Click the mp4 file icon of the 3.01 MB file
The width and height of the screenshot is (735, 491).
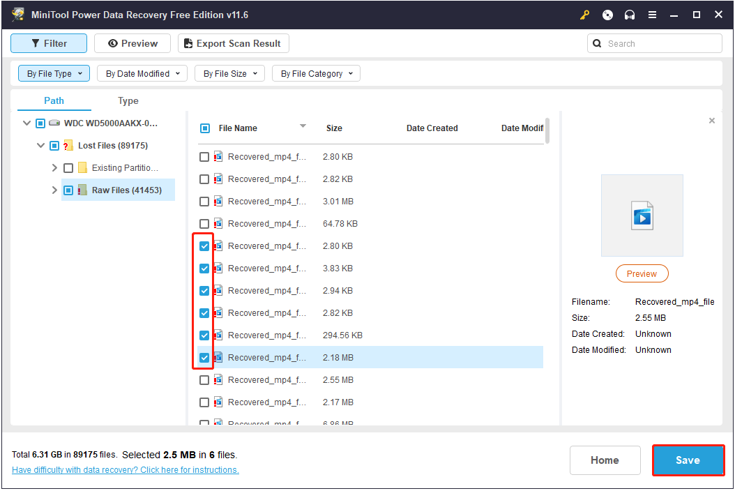click(218, 201)
